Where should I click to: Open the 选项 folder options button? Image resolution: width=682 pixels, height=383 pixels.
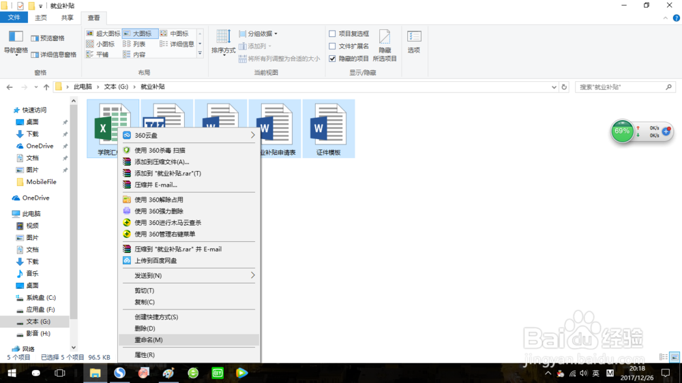tap(414, 42)
